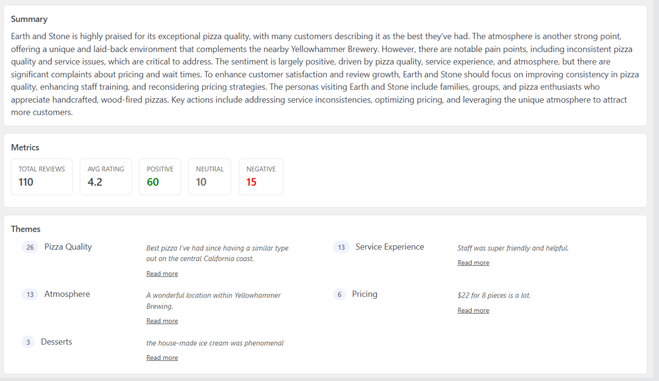Screen dimensions: 659x381
Task: Expand Read more under Atmosphere quote
Action: [162, 321]
